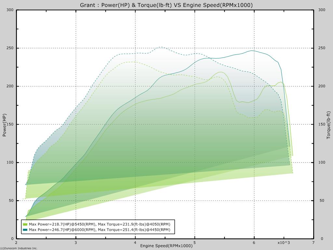
Task: Select the Max Power=218.7(HP) legend entry
Action: 100,224
